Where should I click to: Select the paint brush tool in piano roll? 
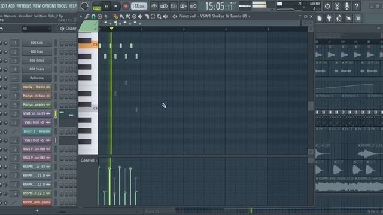(121, 16)
